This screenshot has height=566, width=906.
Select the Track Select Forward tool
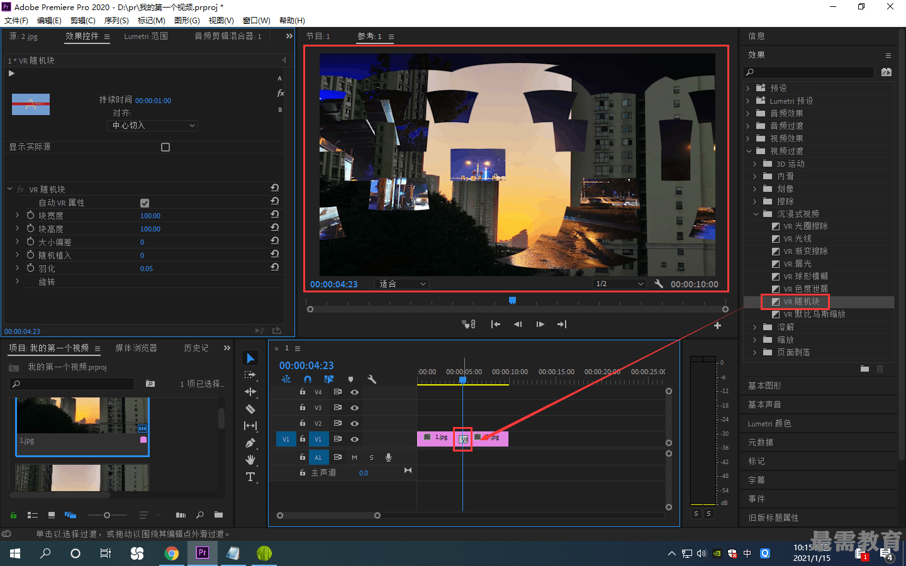tap(250, 375)
